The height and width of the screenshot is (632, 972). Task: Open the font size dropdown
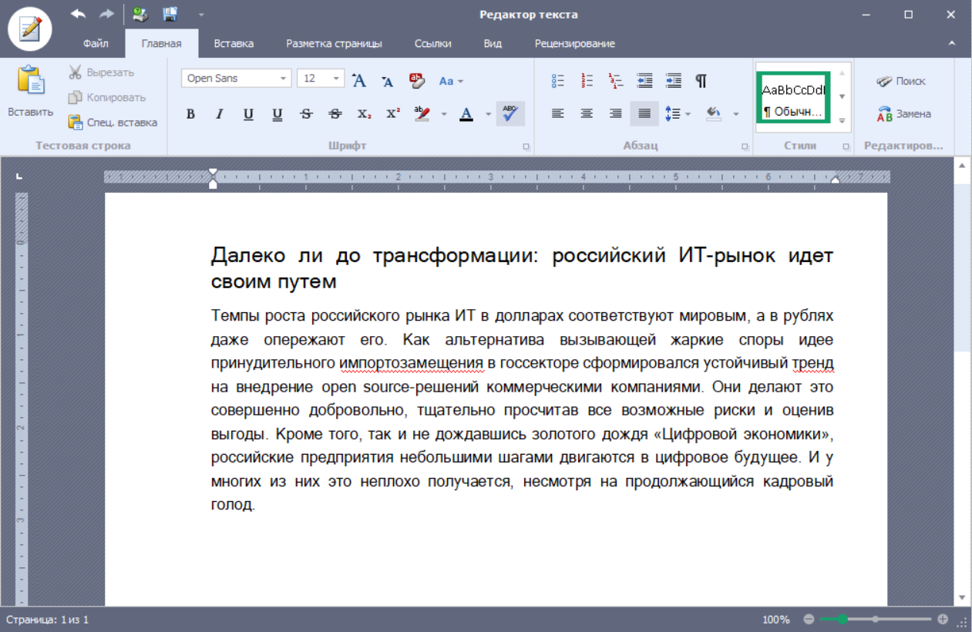click(337, 79)
